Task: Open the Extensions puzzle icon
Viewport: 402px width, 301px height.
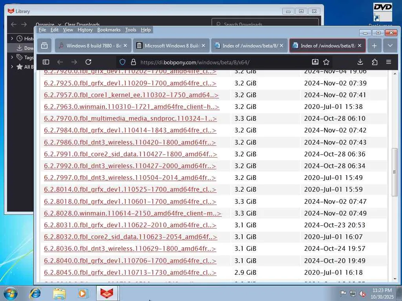Action: (375, 62)
